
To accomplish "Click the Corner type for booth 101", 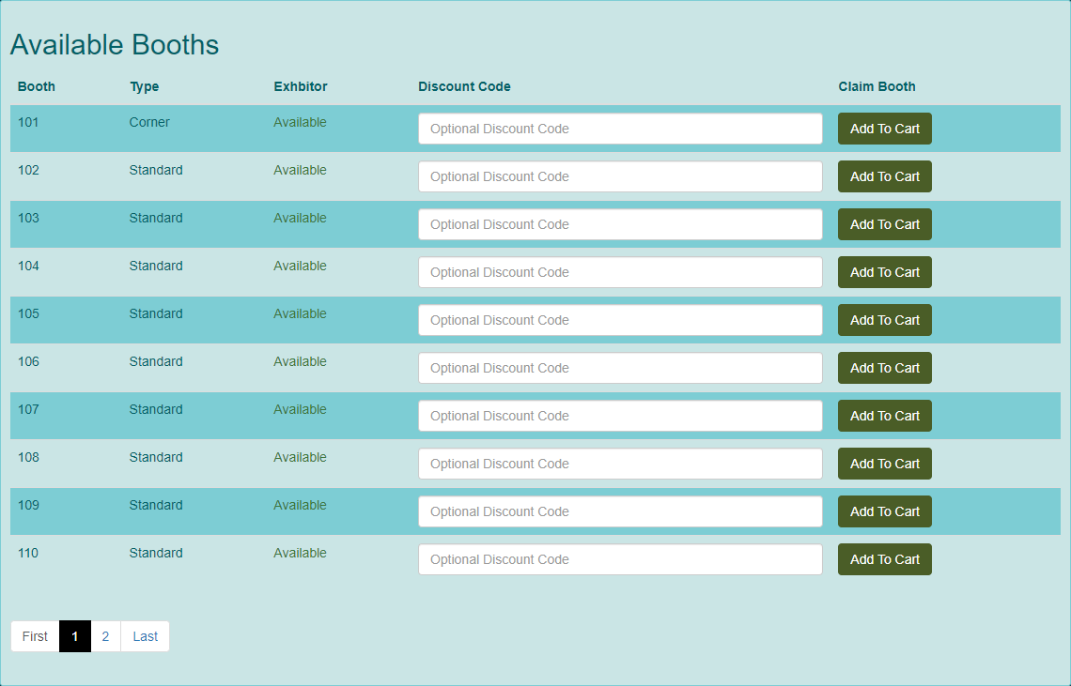I will pyautogui.click(x=148, y=122).
